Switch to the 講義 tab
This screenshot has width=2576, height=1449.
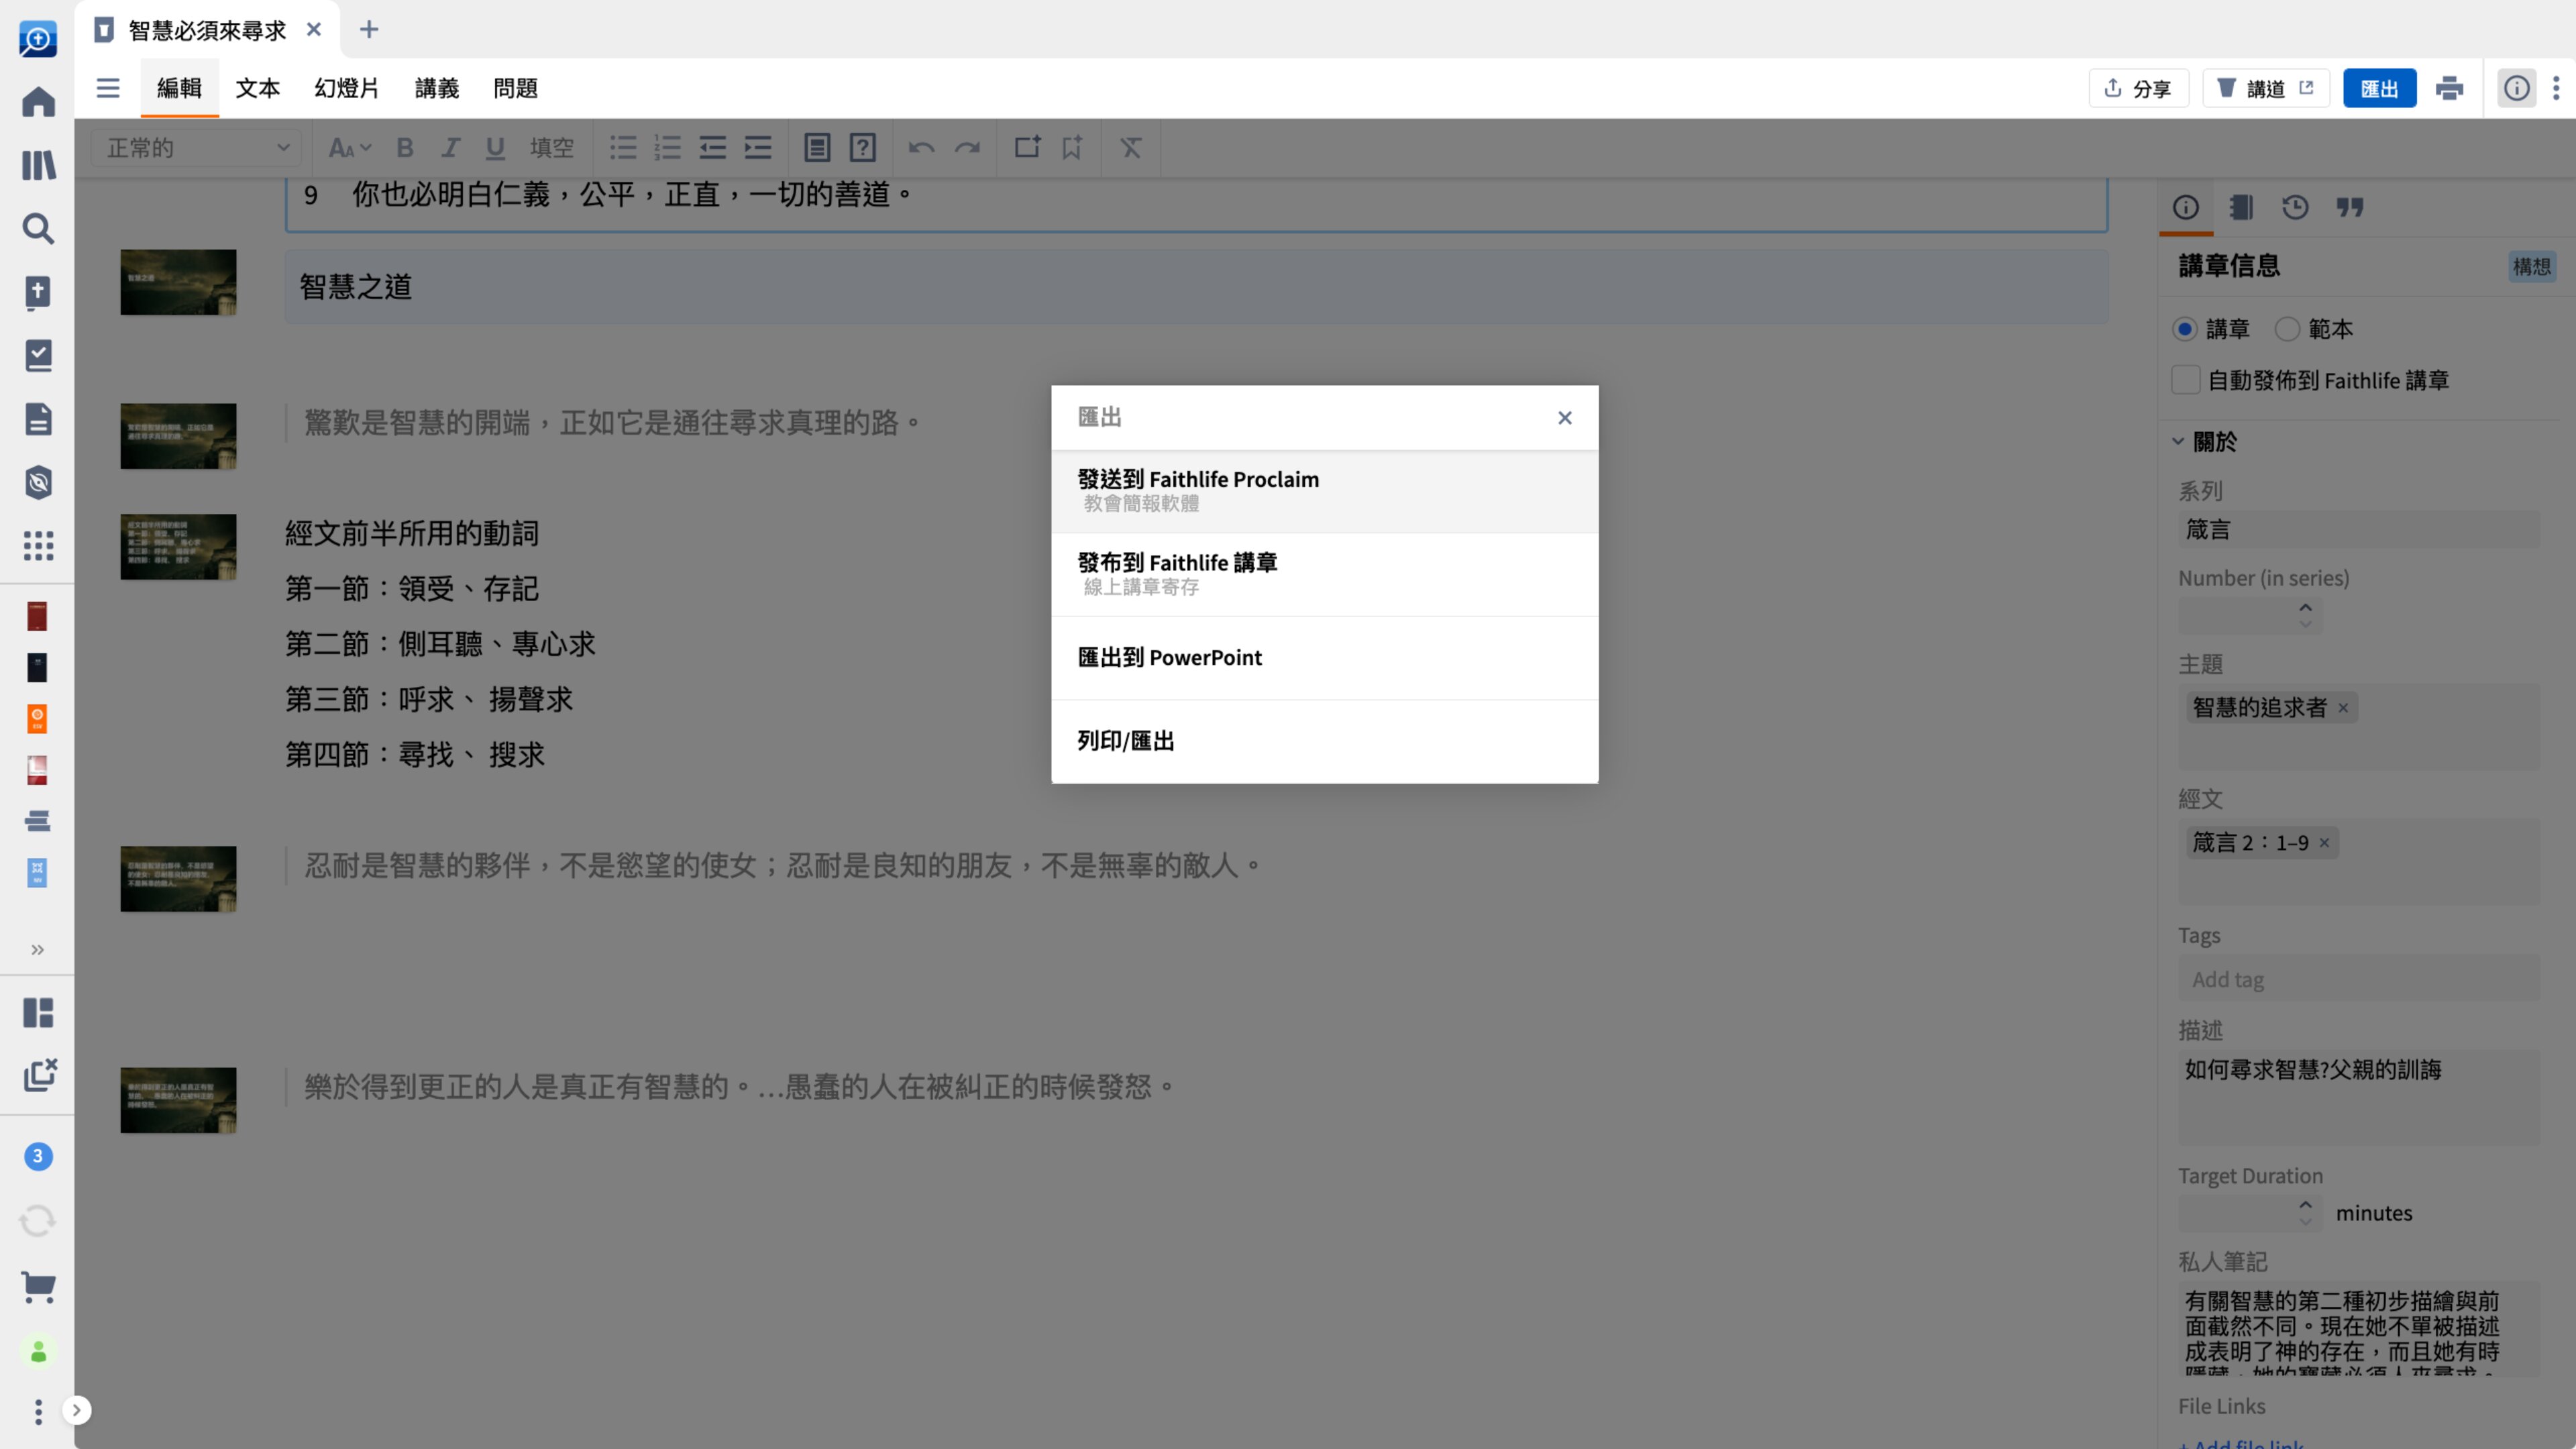pyautogui.click(x=436, y=88)
